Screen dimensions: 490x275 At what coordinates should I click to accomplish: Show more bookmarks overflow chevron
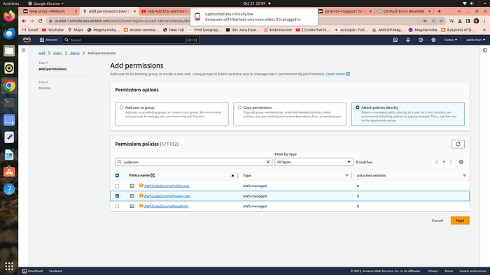pyautogui.click(x=484, y=30)
